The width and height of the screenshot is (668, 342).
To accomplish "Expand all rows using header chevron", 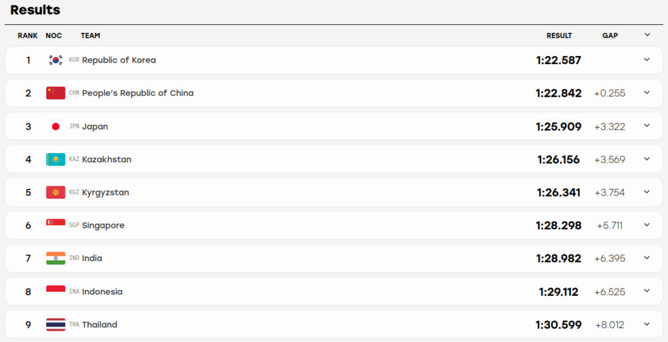I will pyautogui.click(x=647, y=35).
